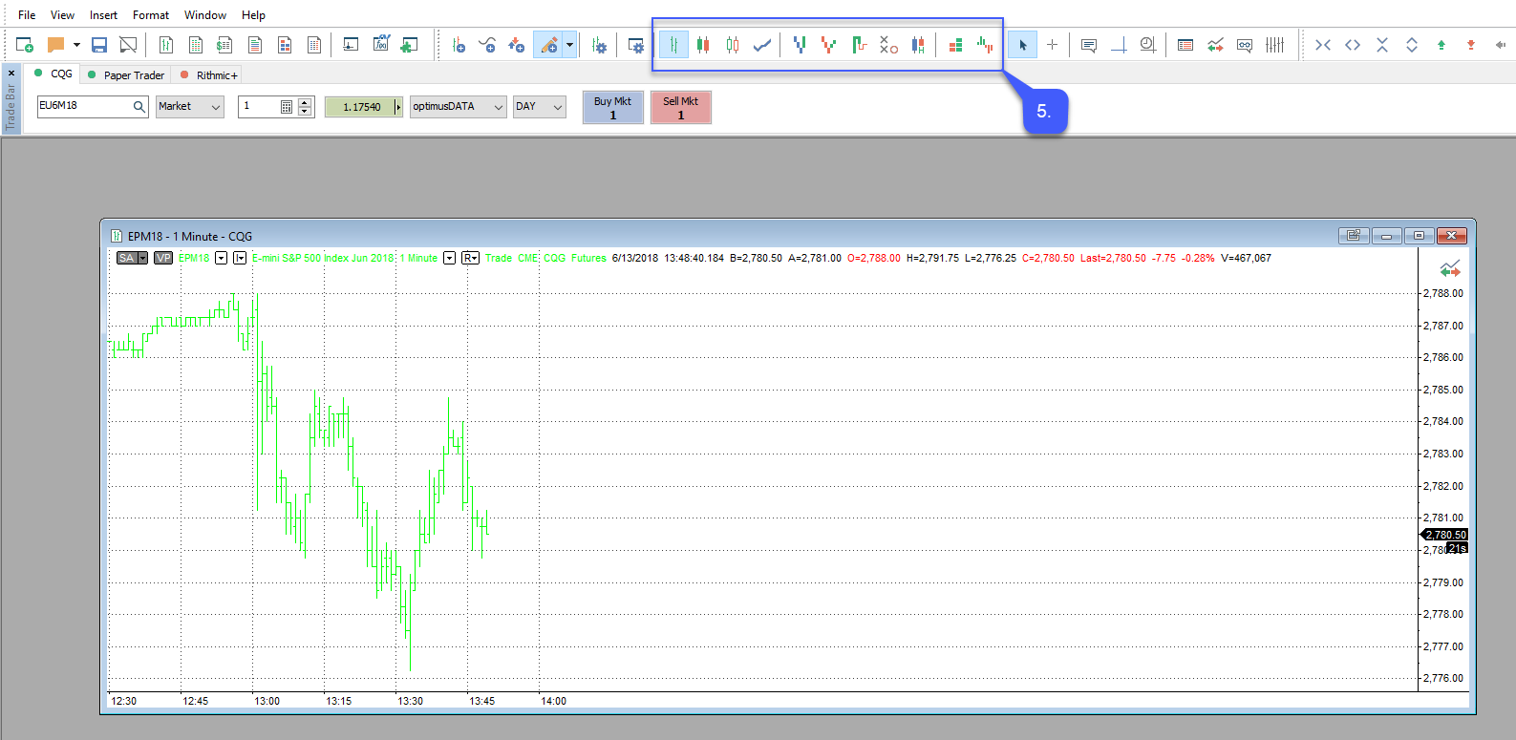
Task: Increase quantity with the up stepper arrow
Action: coord(305,102)
